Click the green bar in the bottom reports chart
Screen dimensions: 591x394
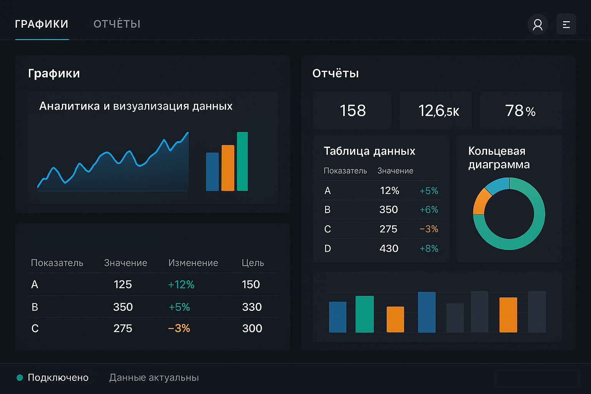coord(364,314)
